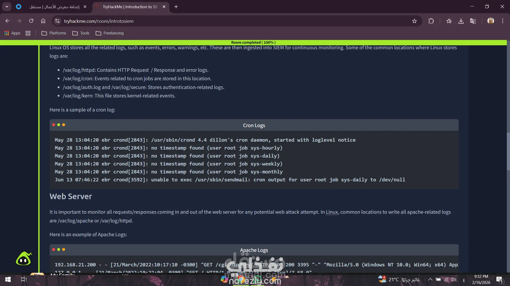Image resolution: width=510 pixels, height=286 pixels.
Task: Click the green TryHackMe mascot icon
Action: 24,258
